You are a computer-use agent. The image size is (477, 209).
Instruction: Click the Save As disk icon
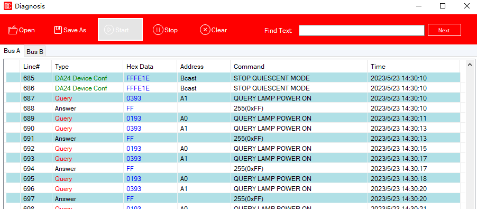[x=58, y=30]
